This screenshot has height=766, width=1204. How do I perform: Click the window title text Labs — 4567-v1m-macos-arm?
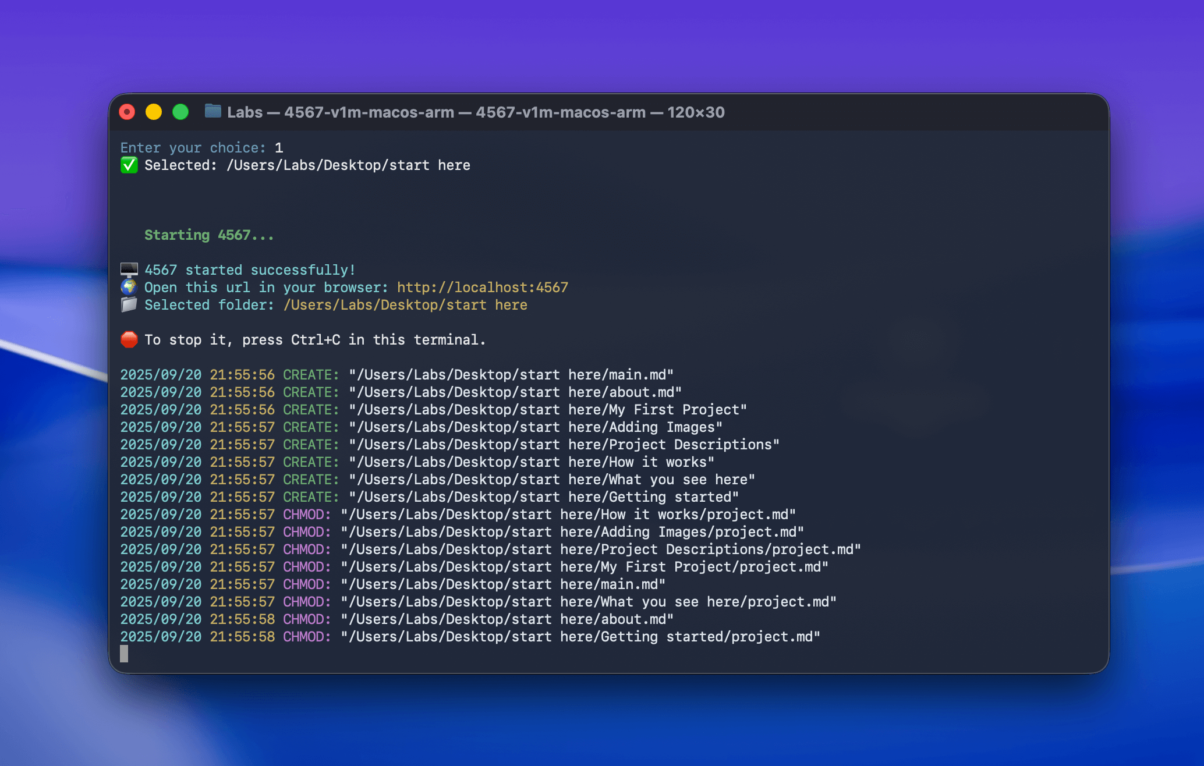click(475, 112)
